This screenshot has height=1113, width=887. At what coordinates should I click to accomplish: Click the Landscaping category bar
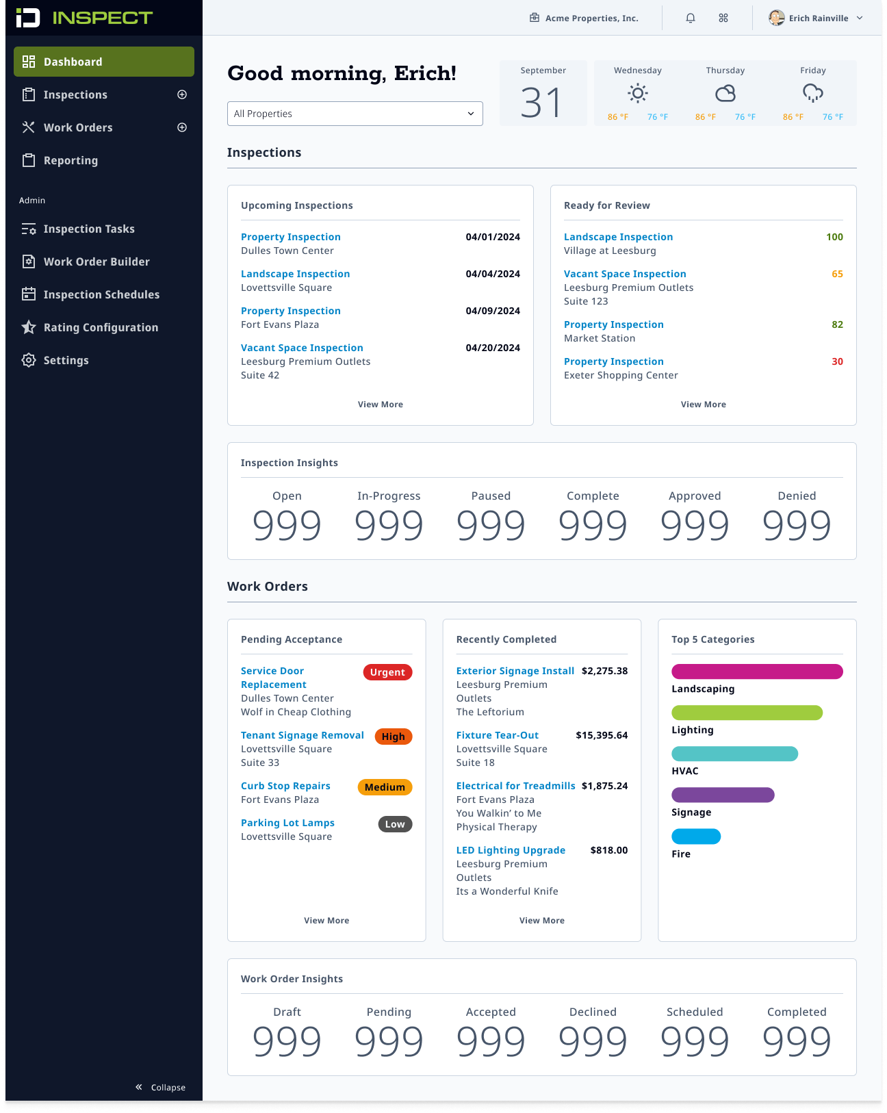(757, 671)
